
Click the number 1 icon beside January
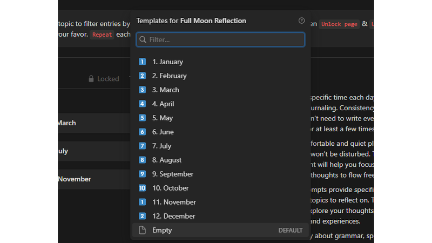click(142, 62)
